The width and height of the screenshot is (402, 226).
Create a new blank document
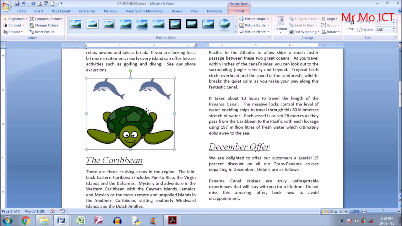pos(52,3)
